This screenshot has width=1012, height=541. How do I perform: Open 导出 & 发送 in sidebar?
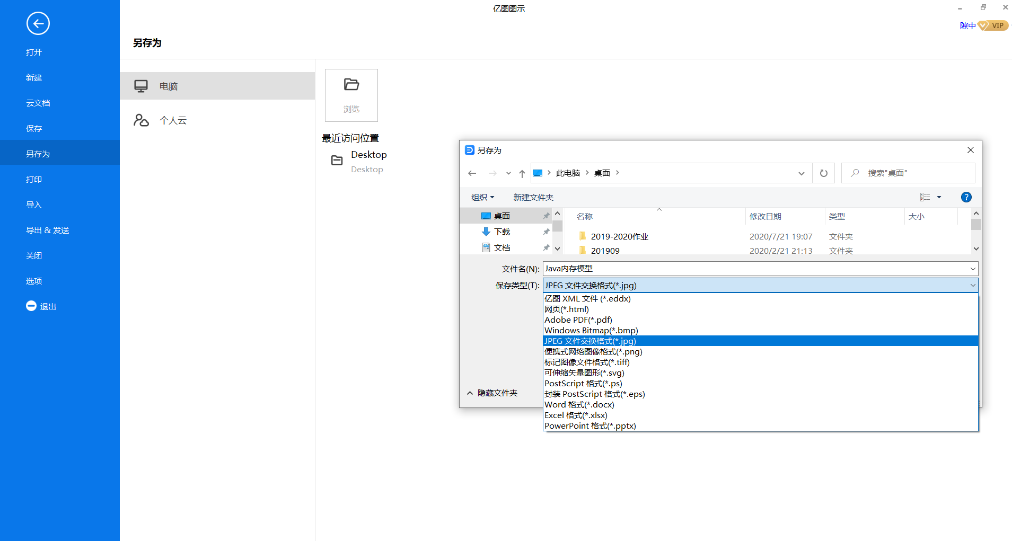60,230
